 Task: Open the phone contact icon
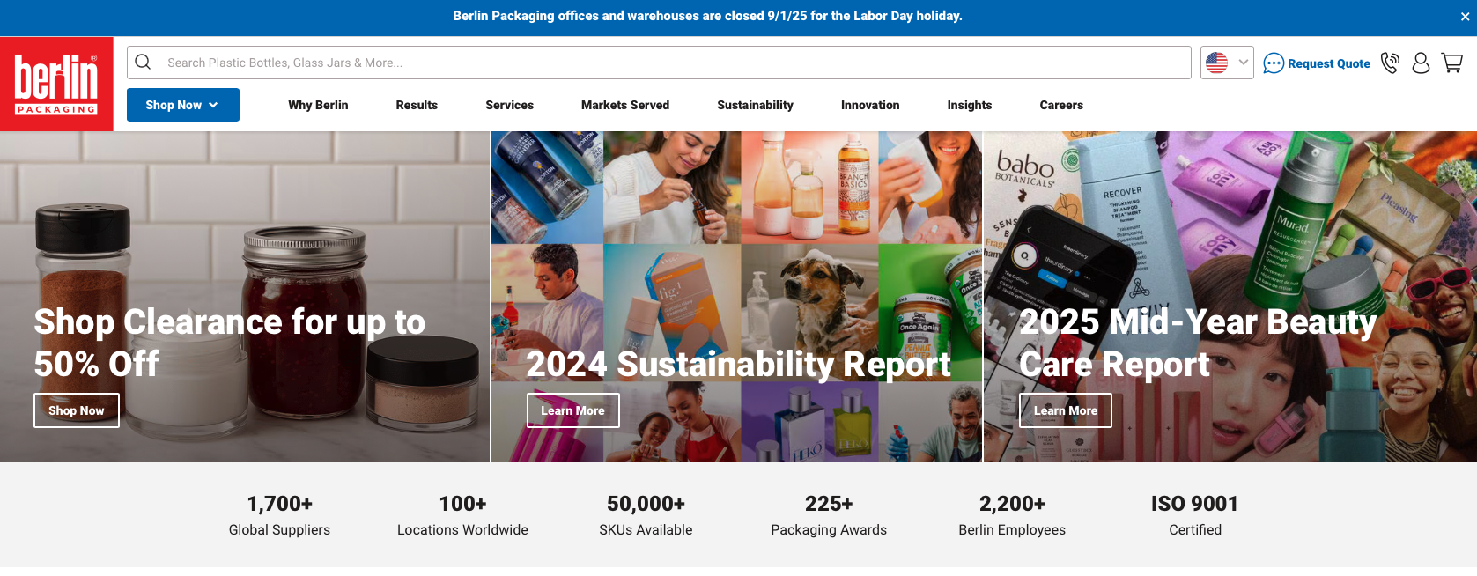[x=1390, y=63]
